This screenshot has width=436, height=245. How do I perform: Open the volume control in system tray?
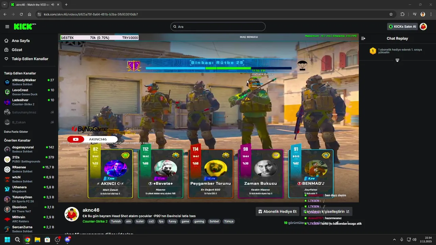pyautogui.click(x=415, y=240)
